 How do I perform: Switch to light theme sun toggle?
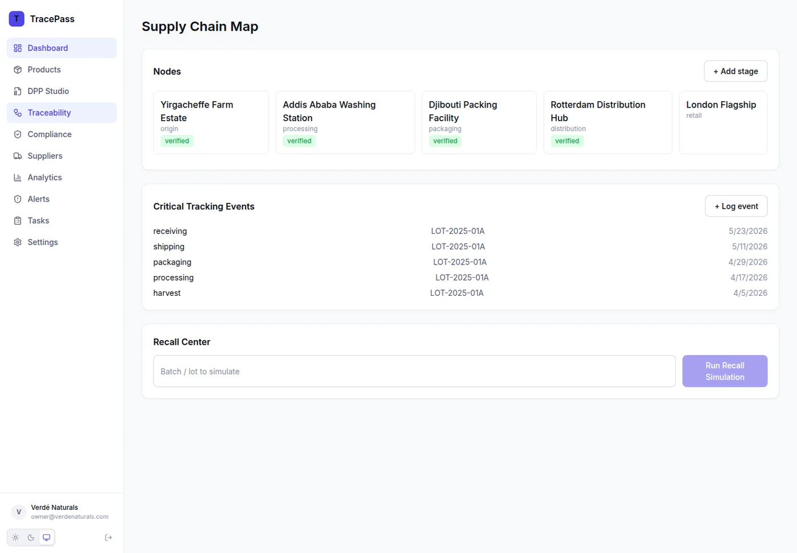pos(15,538)
